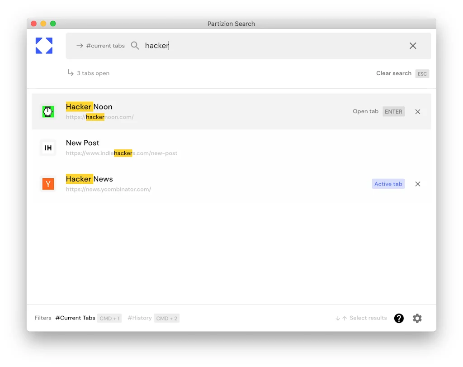Click the CMD + 2 shortcut badge
Screen dimensions: 463x367
pyautogui.click(x=166, y=318)
